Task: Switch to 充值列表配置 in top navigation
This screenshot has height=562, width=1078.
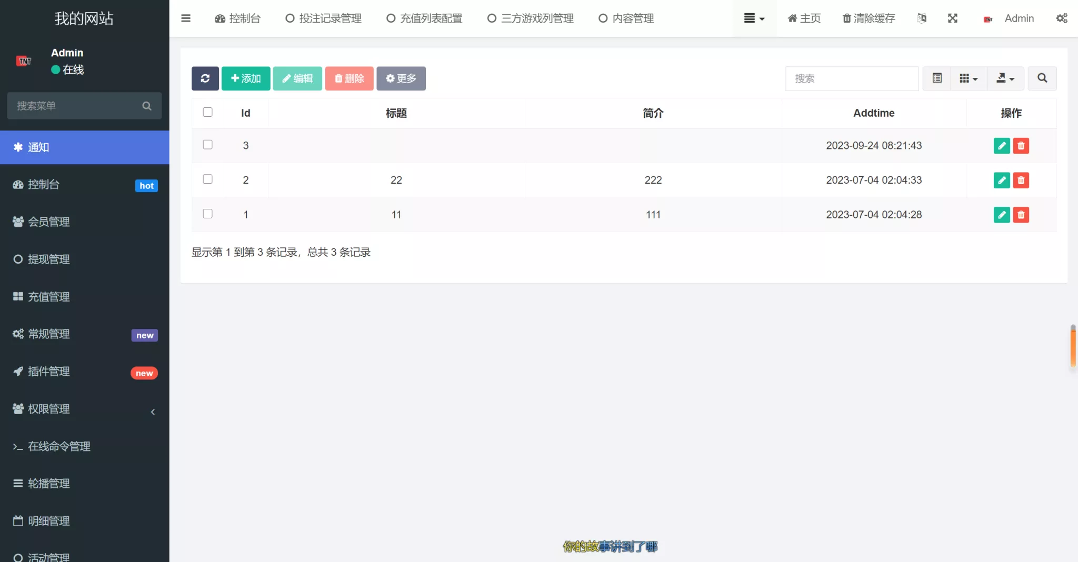Action: pos(424,18)
